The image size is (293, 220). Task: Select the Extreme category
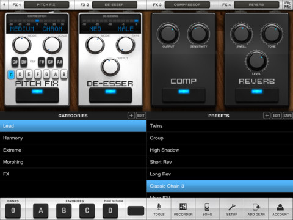pyautogui.click(x=73, y=150)
